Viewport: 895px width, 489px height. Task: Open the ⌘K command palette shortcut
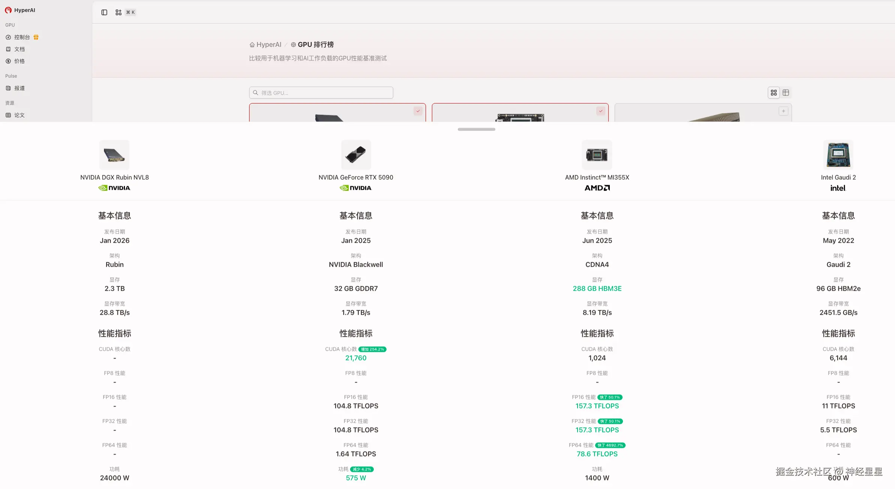[130, 12]
